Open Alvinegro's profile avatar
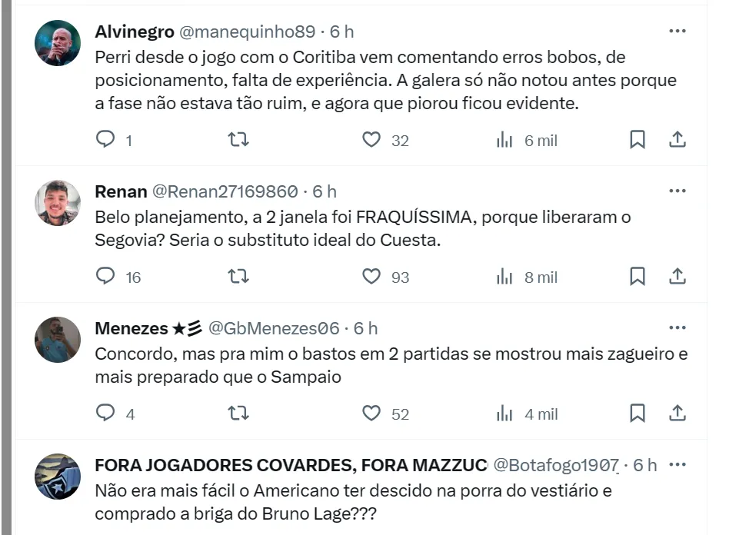 58,42
